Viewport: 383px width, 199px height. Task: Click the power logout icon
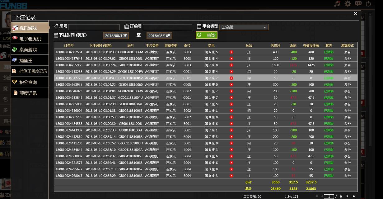[369, 4]
